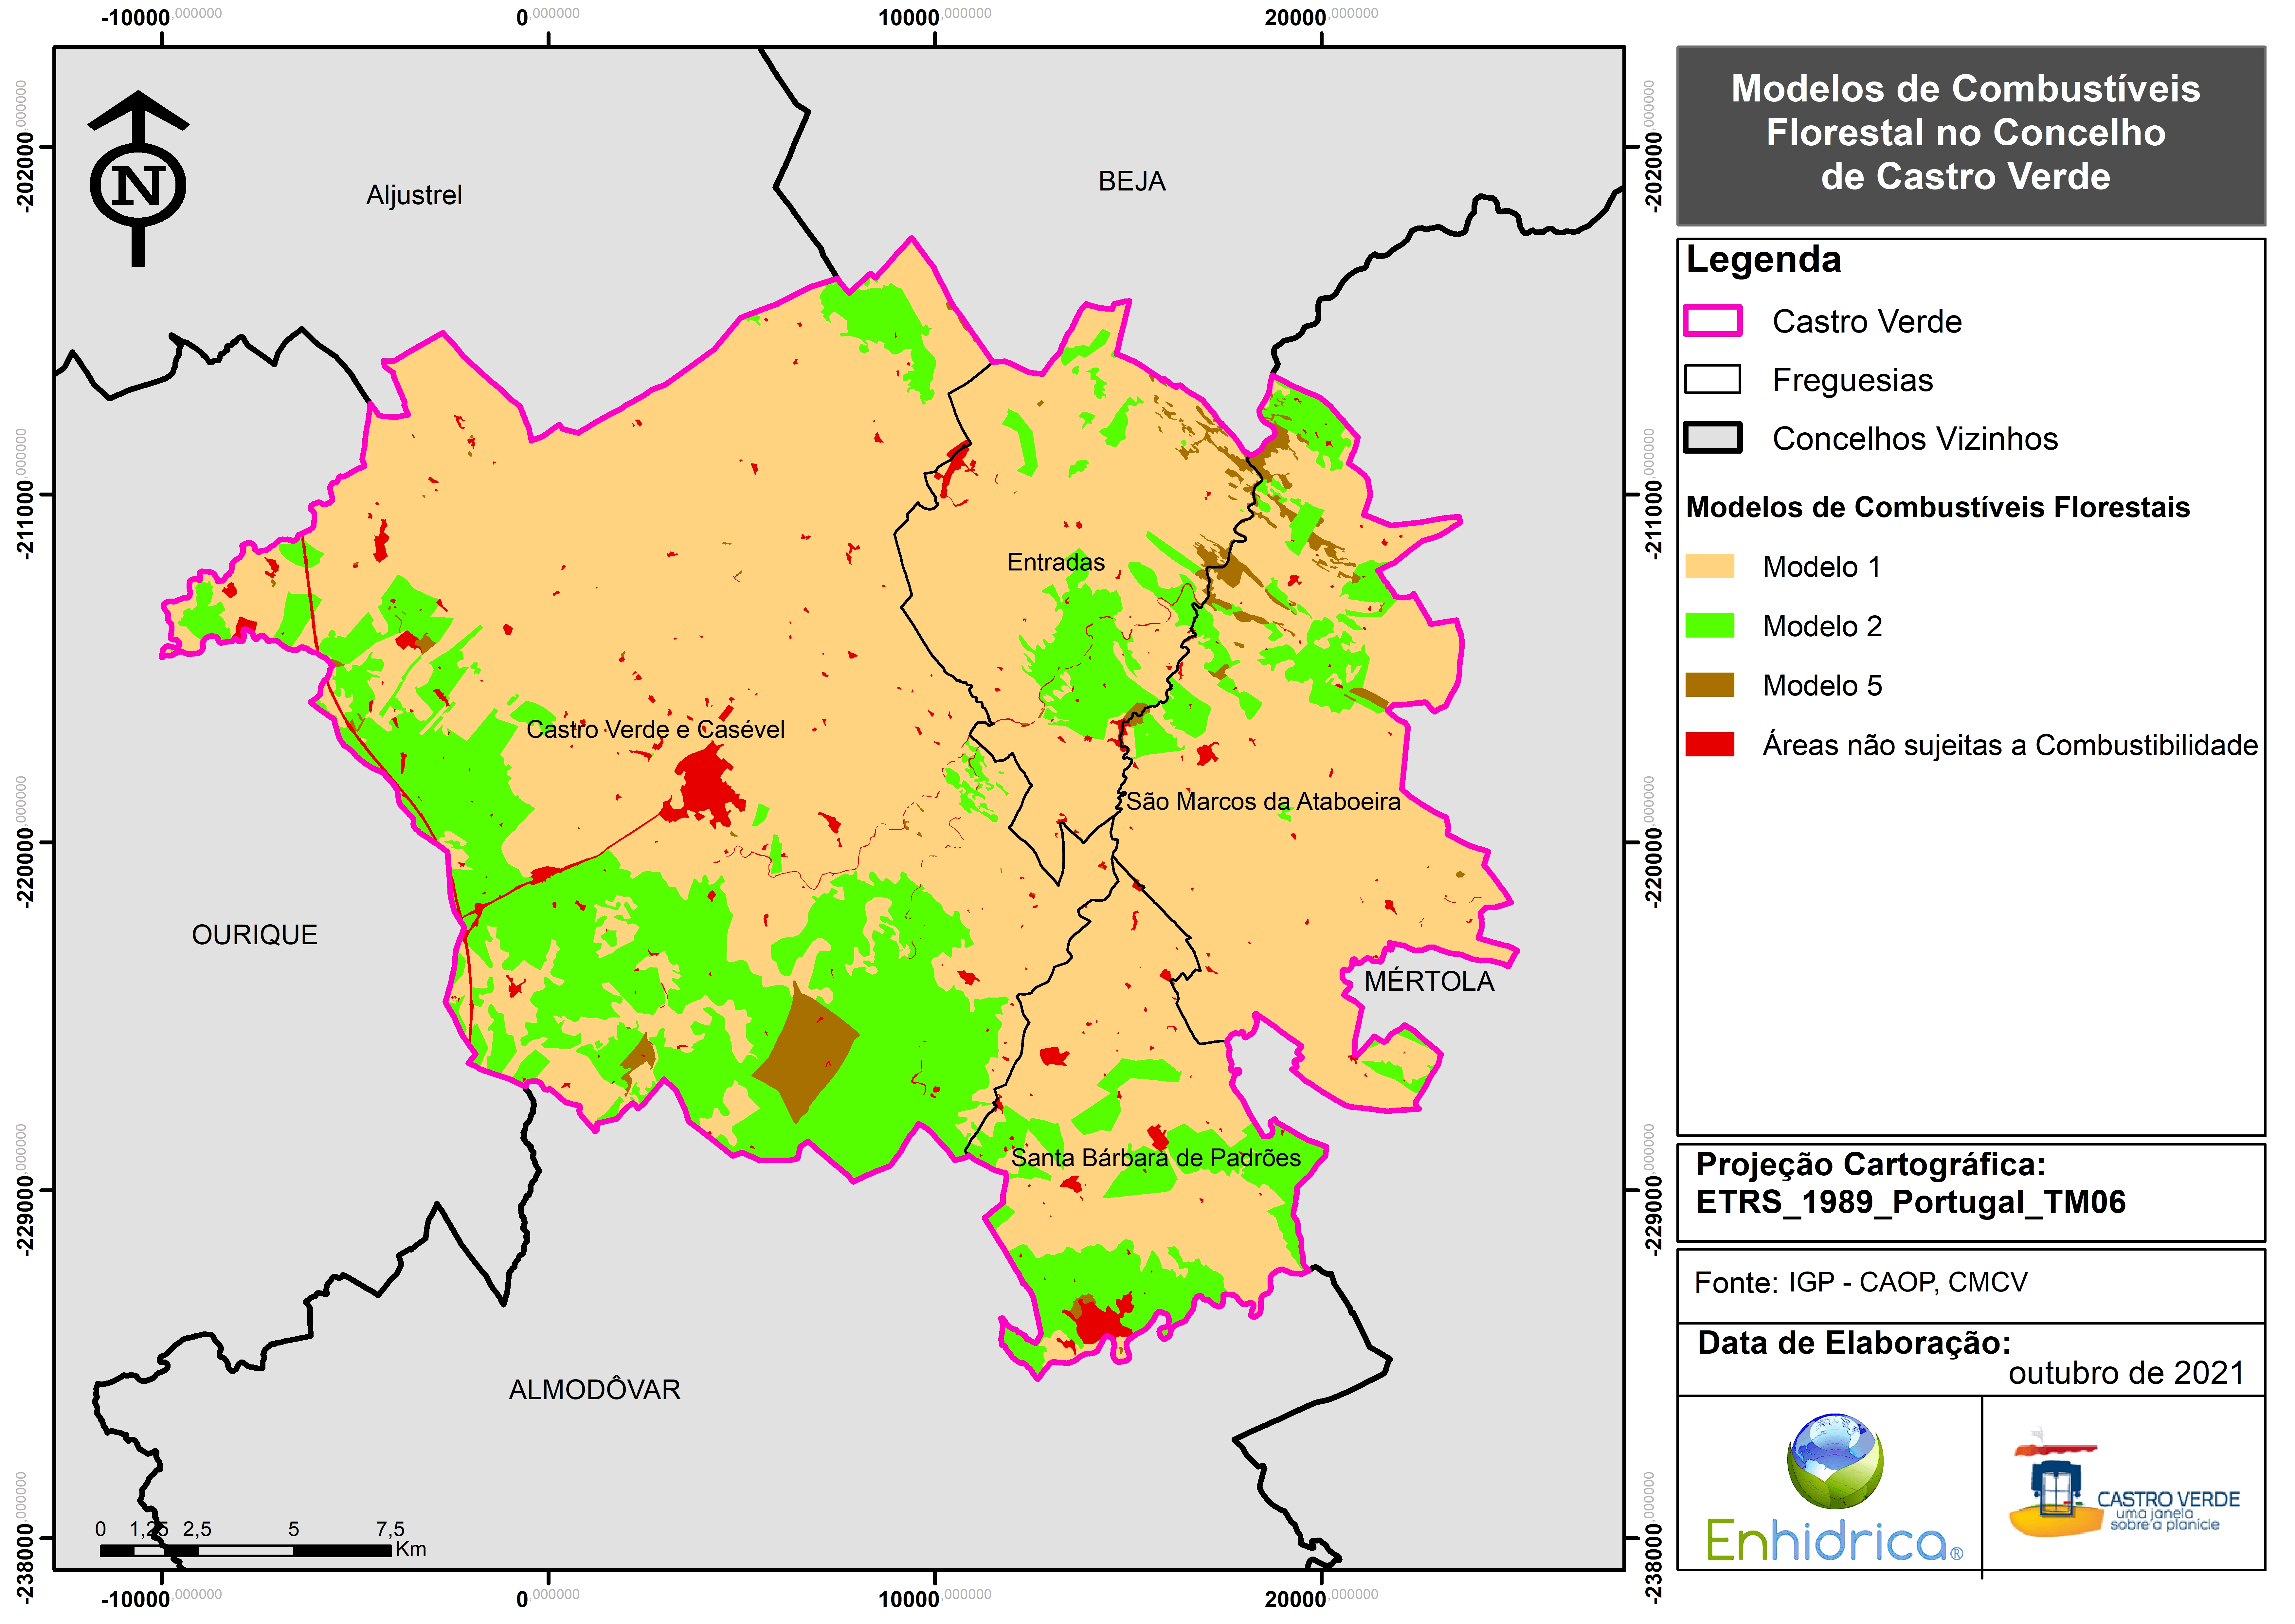Click the "Castro Verde" legend label
The width and height of the screenshot is (2295, 1624).
point(1867,322)
